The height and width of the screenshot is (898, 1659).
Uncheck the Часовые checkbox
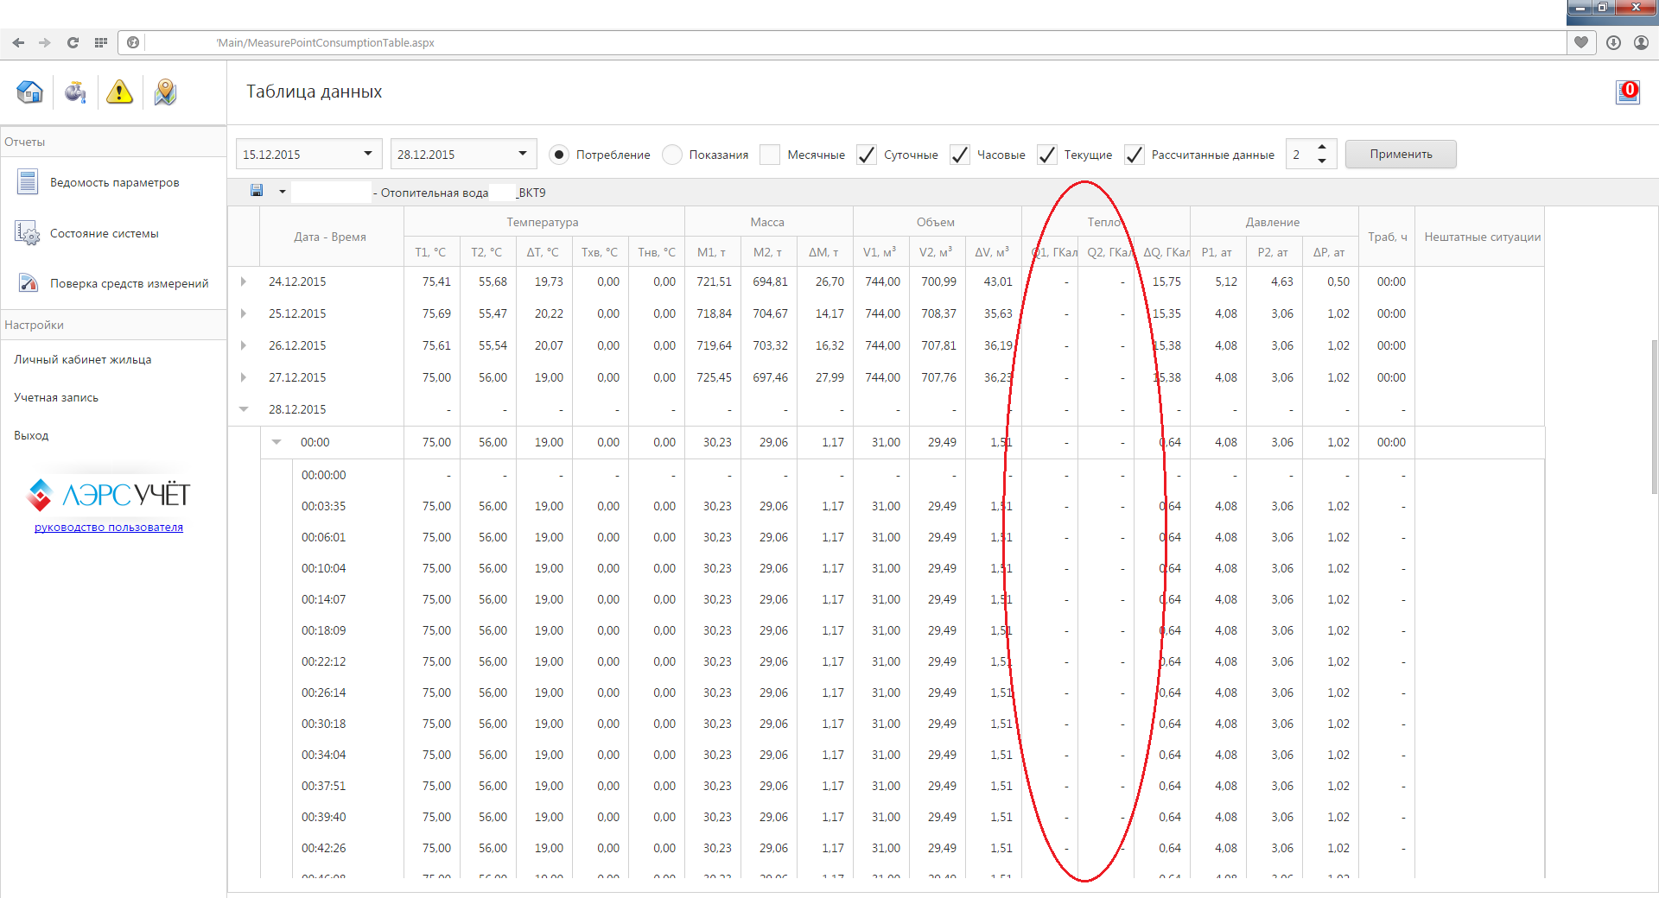tap(960, 155)
